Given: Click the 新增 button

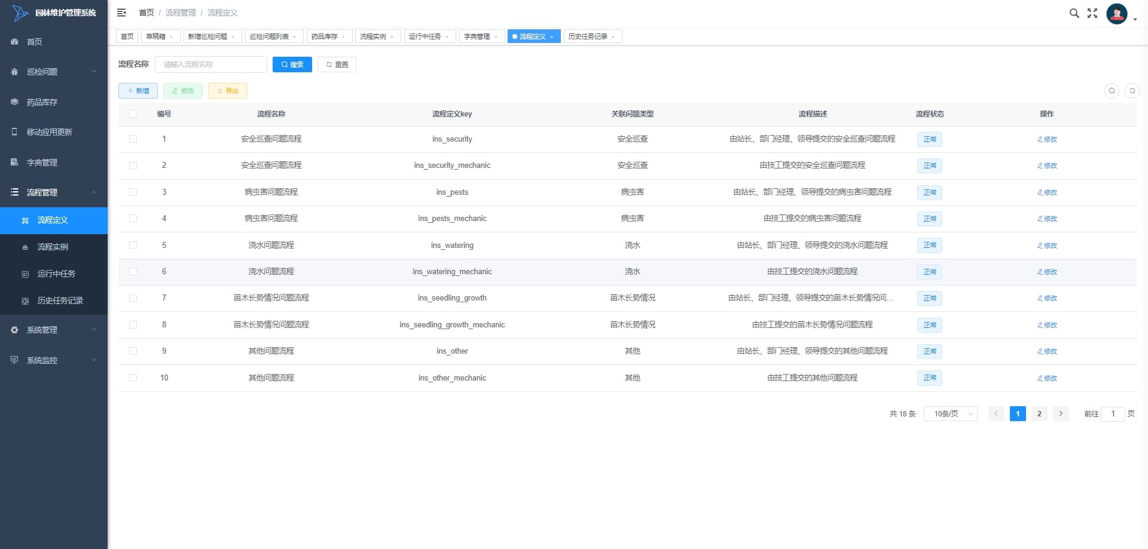Looking at the screenshot, I should [138, 91].
